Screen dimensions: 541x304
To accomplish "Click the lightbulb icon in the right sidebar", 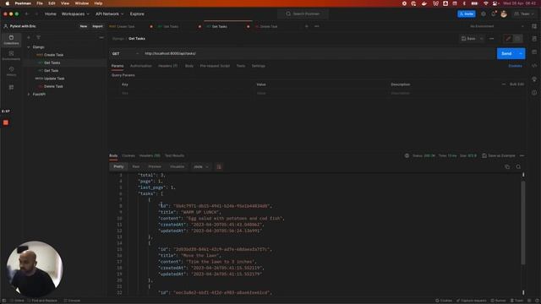I will click(x=534, y=79).
